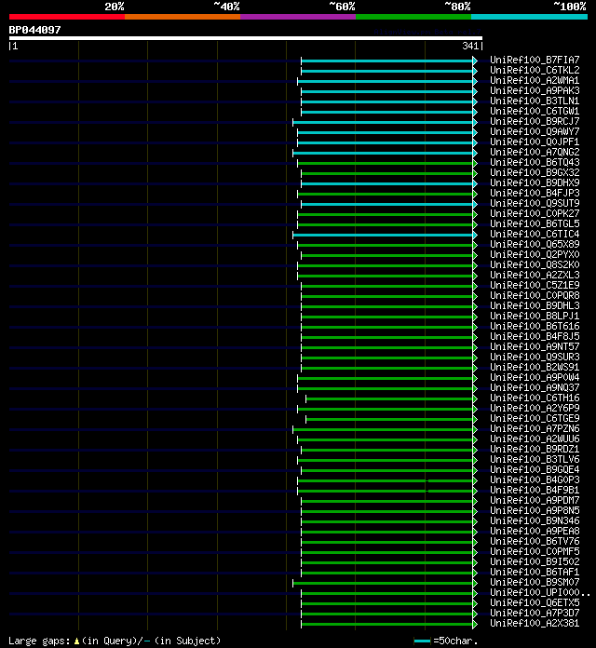Select the UniRef100_Q6ETX5 label

pos(535,602)
